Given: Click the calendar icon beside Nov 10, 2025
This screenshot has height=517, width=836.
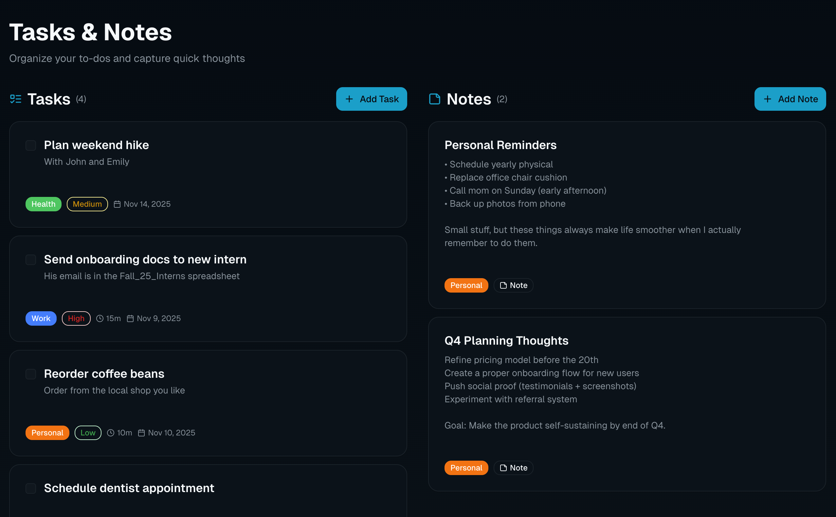Looking at the screenshot, I should tap(141, 433).
